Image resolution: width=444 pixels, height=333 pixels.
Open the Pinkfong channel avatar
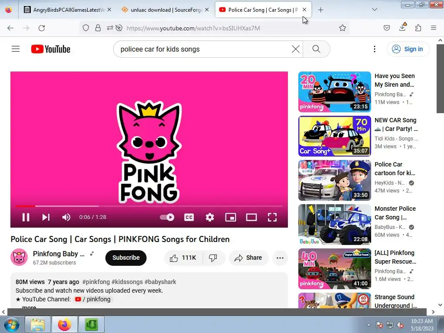[x=19, y=258]
